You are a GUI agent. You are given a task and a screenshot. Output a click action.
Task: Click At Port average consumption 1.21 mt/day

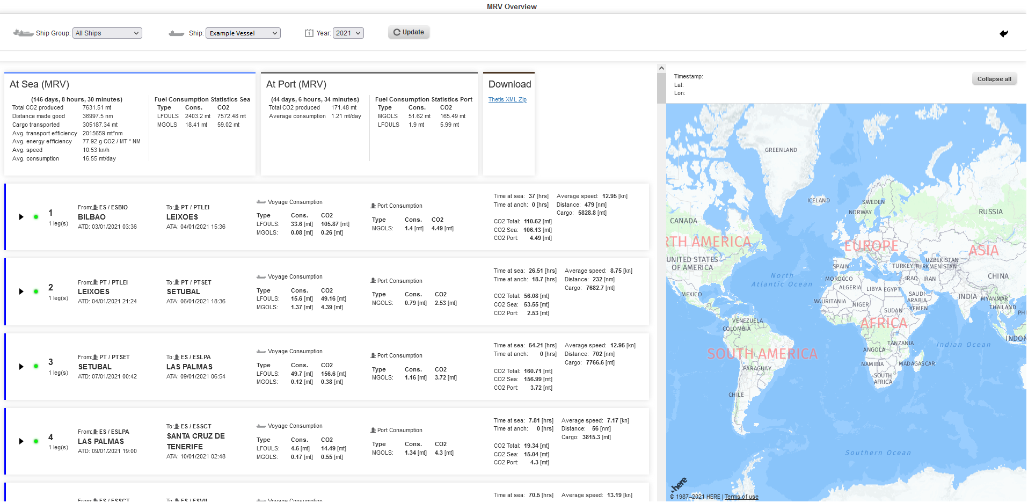pyautogui.click(x=346, y=116)
